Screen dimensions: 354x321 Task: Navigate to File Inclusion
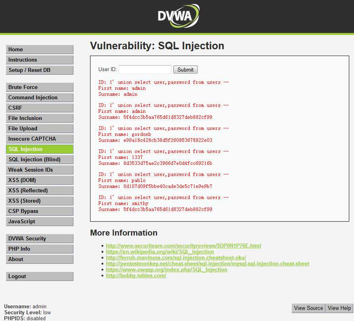tap(40, 118)
